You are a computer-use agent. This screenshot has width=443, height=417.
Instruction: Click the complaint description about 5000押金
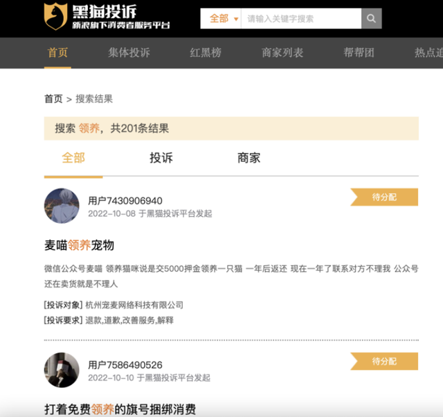[x=231, y=276]
